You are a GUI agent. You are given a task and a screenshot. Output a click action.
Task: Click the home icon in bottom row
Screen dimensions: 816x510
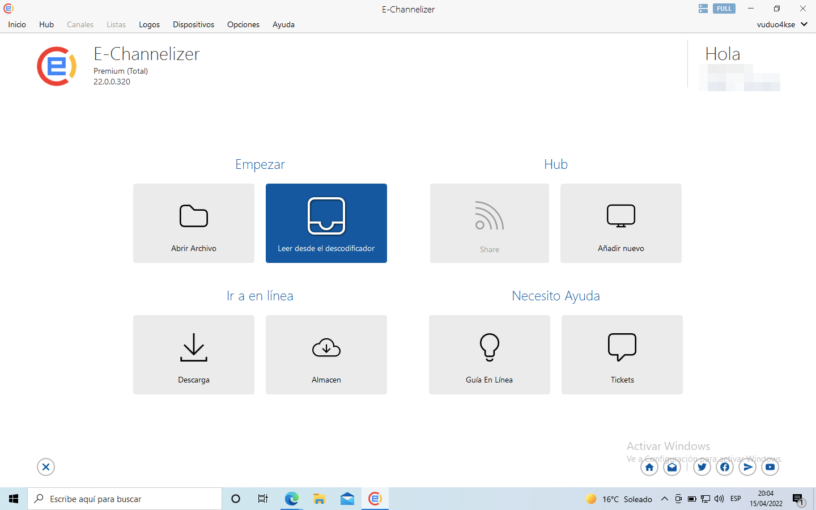(649, 467)
